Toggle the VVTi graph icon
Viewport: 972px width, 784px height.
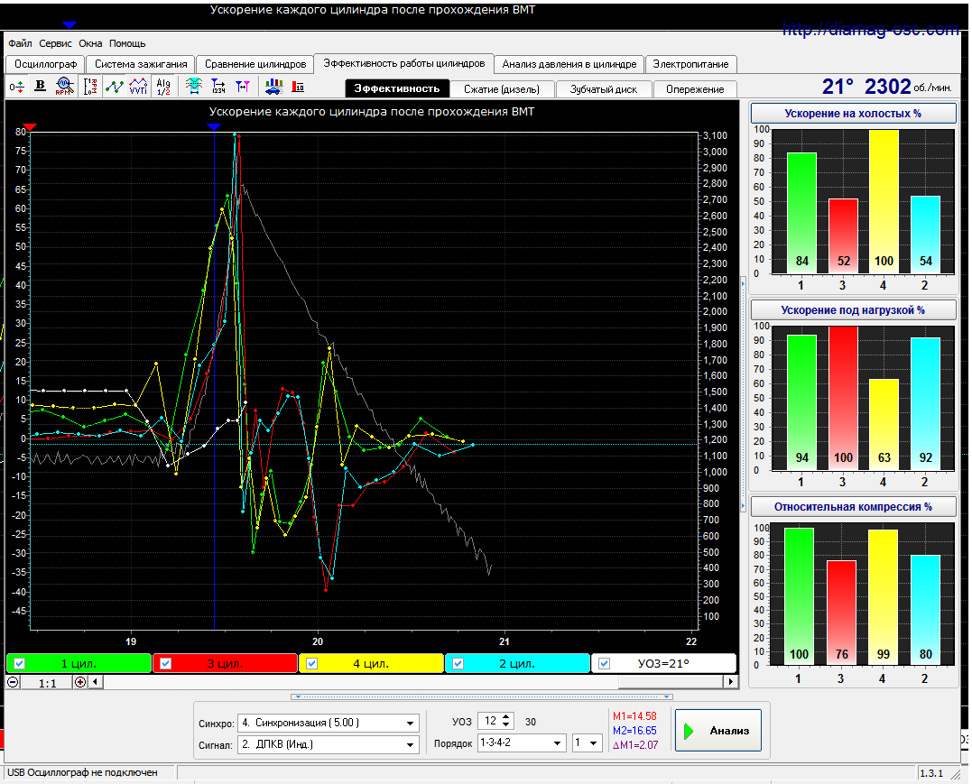[138, 86]
